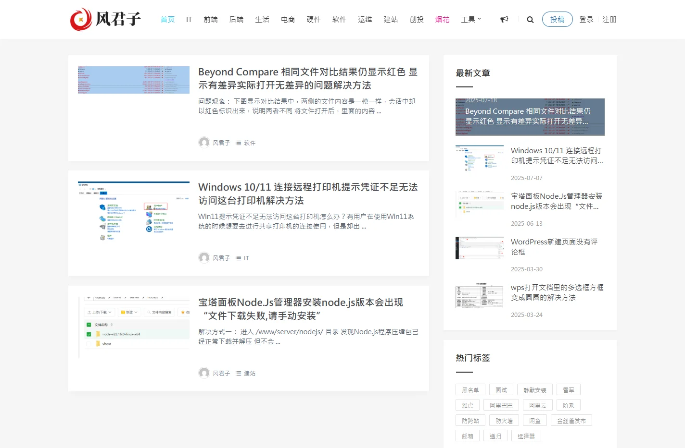This screenshot has width=685, height=448.
Task: Open 宝塔面板Node.Js article title
Action: click(301, 309)
